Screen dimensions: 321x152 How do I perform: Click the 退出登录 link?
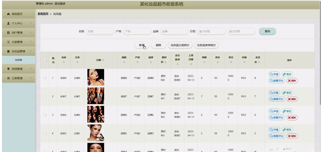click(x=60, y=4)
